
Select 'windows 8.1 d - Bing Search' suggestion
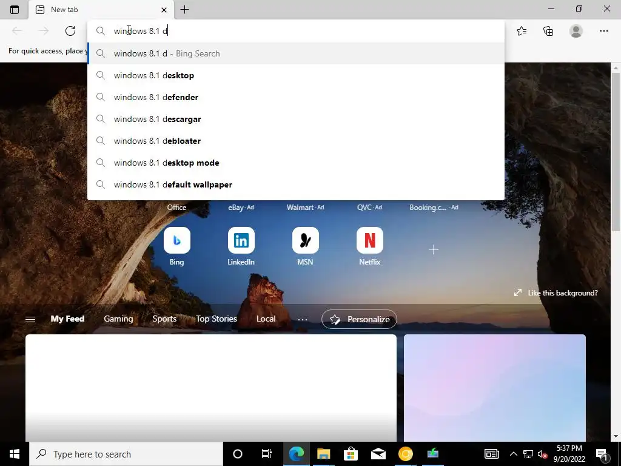pos(295,53)
